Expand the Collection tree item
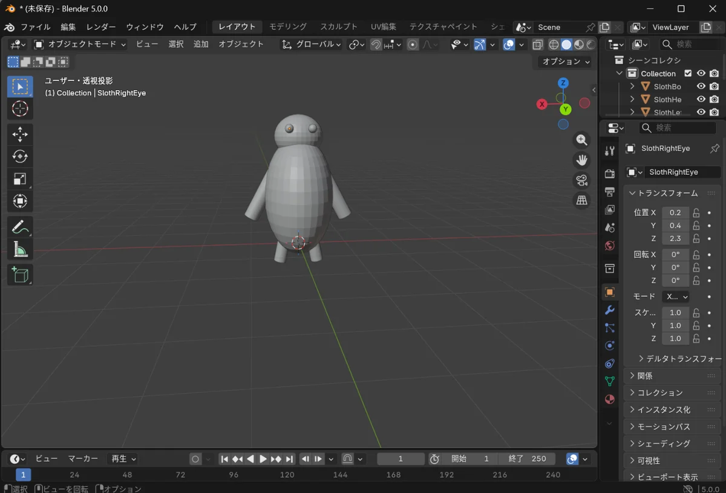 (619, 73)
